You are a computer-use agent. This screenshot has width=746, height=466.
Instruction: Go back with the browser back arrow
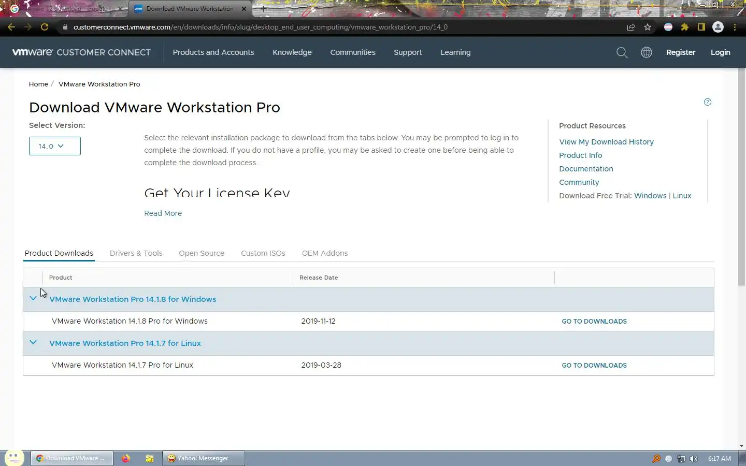pyautogui.click(x=11, y=27)
